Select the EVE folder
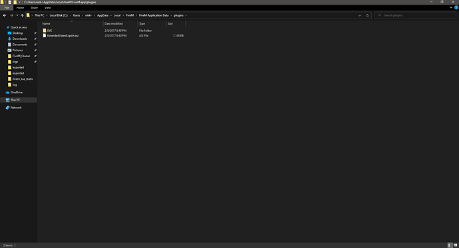459x248 pixels. pos(49,31)
